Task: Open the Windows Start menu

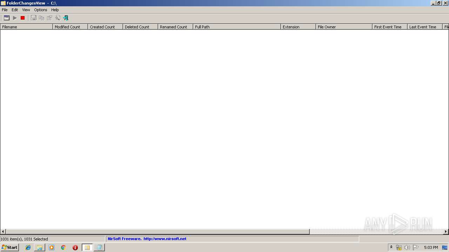Action: point(9,247)
